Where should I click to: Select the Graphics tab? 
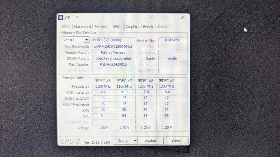pyautogui.click(x=132, y=26)
